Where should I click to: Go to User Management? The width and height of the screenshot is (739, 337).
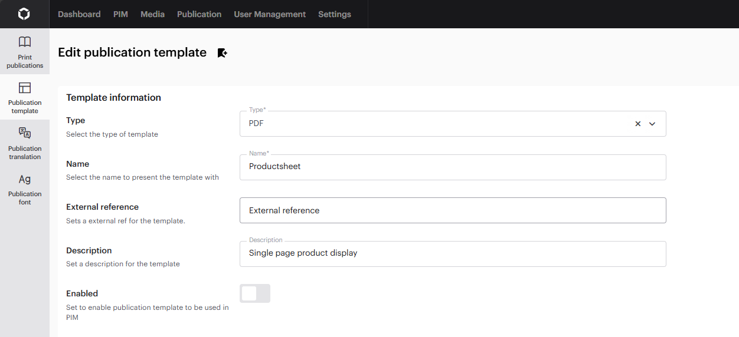coord(270,14)
